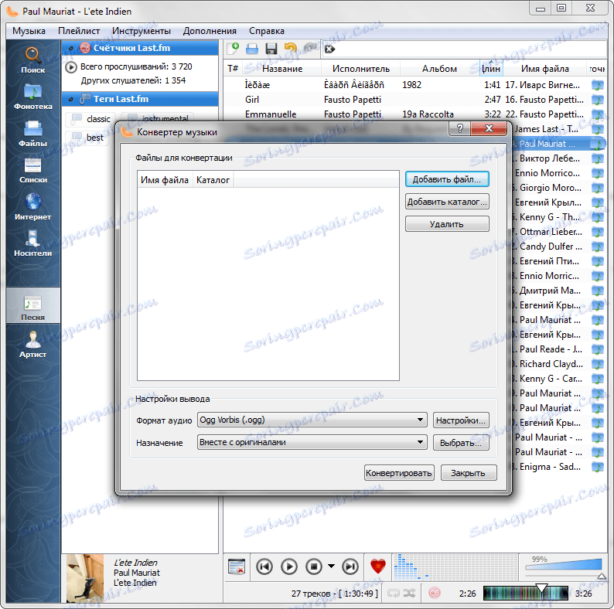The image size is (614, 609).
Task: Open the Фонотека library panel
Action: coord(33,97)
